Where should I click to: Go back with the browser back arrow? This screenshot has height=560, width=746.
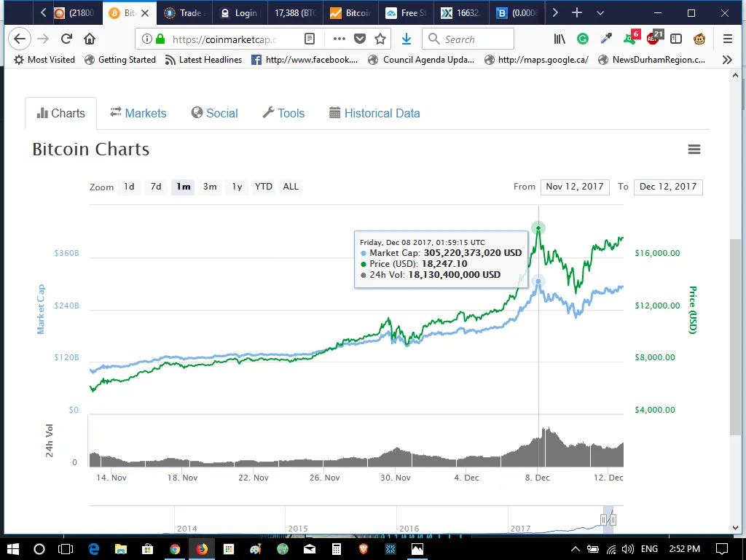click(20, 39)
